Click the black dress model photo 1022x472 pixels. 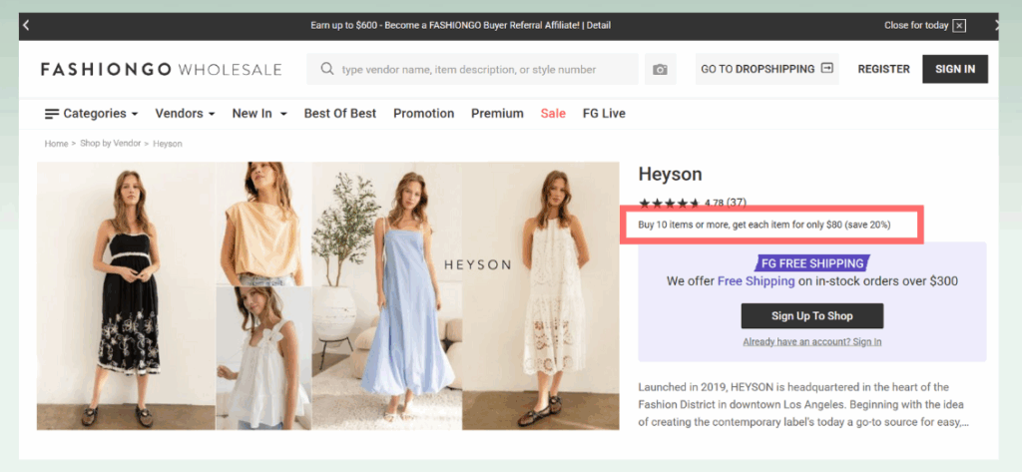[126, 296]
